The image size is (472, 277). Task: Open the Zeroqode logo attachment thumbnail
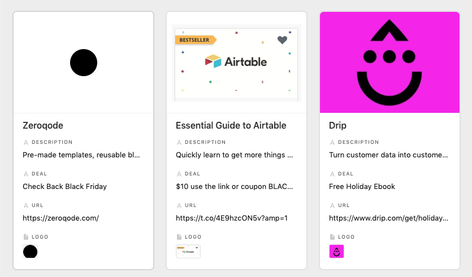[x=30, y=252]
